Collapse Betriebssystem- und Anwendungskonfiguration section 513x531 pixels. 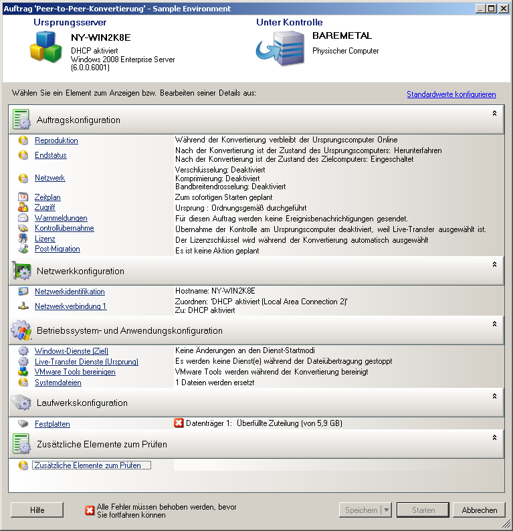494,324
